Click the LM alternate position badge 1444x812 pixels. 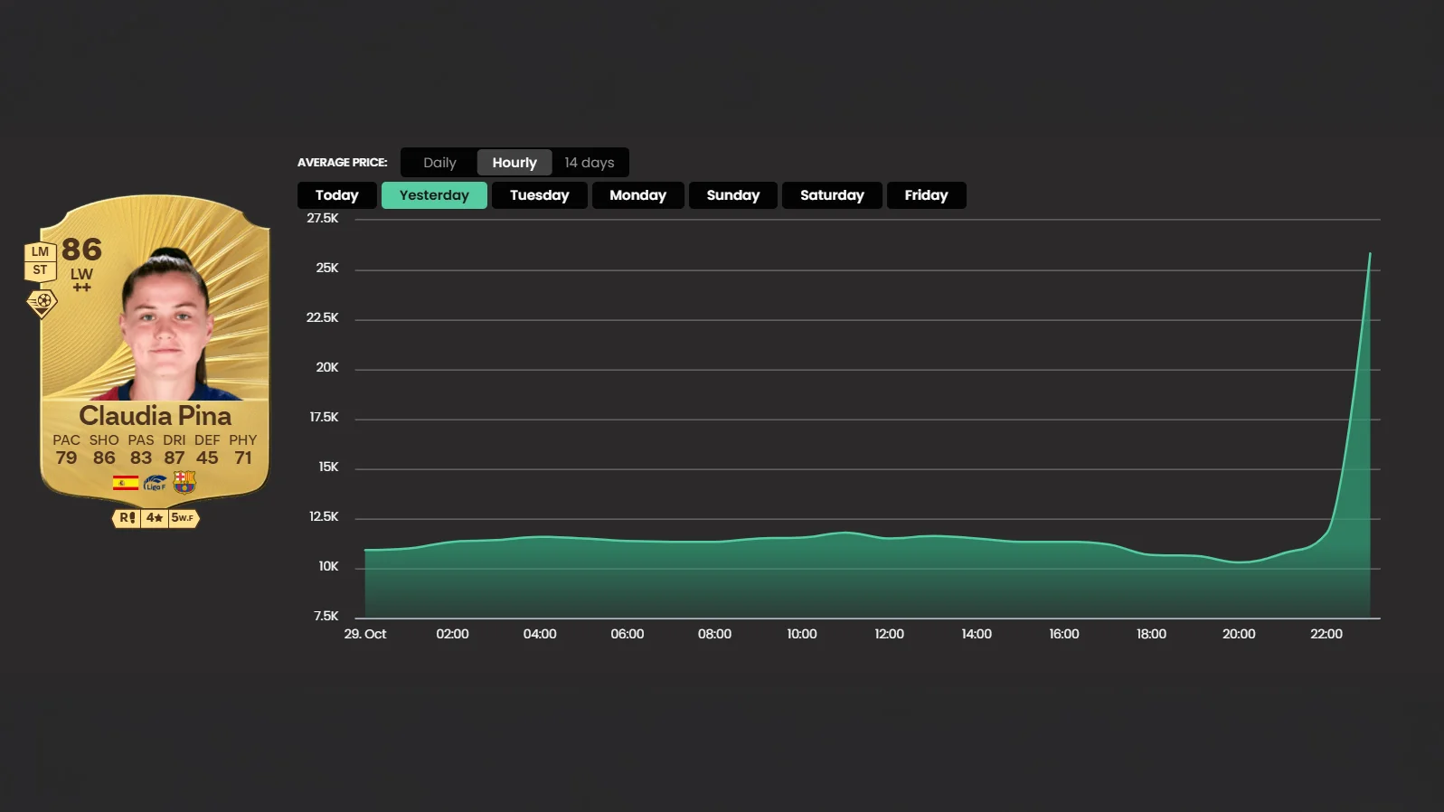click(x=40, y=252)
